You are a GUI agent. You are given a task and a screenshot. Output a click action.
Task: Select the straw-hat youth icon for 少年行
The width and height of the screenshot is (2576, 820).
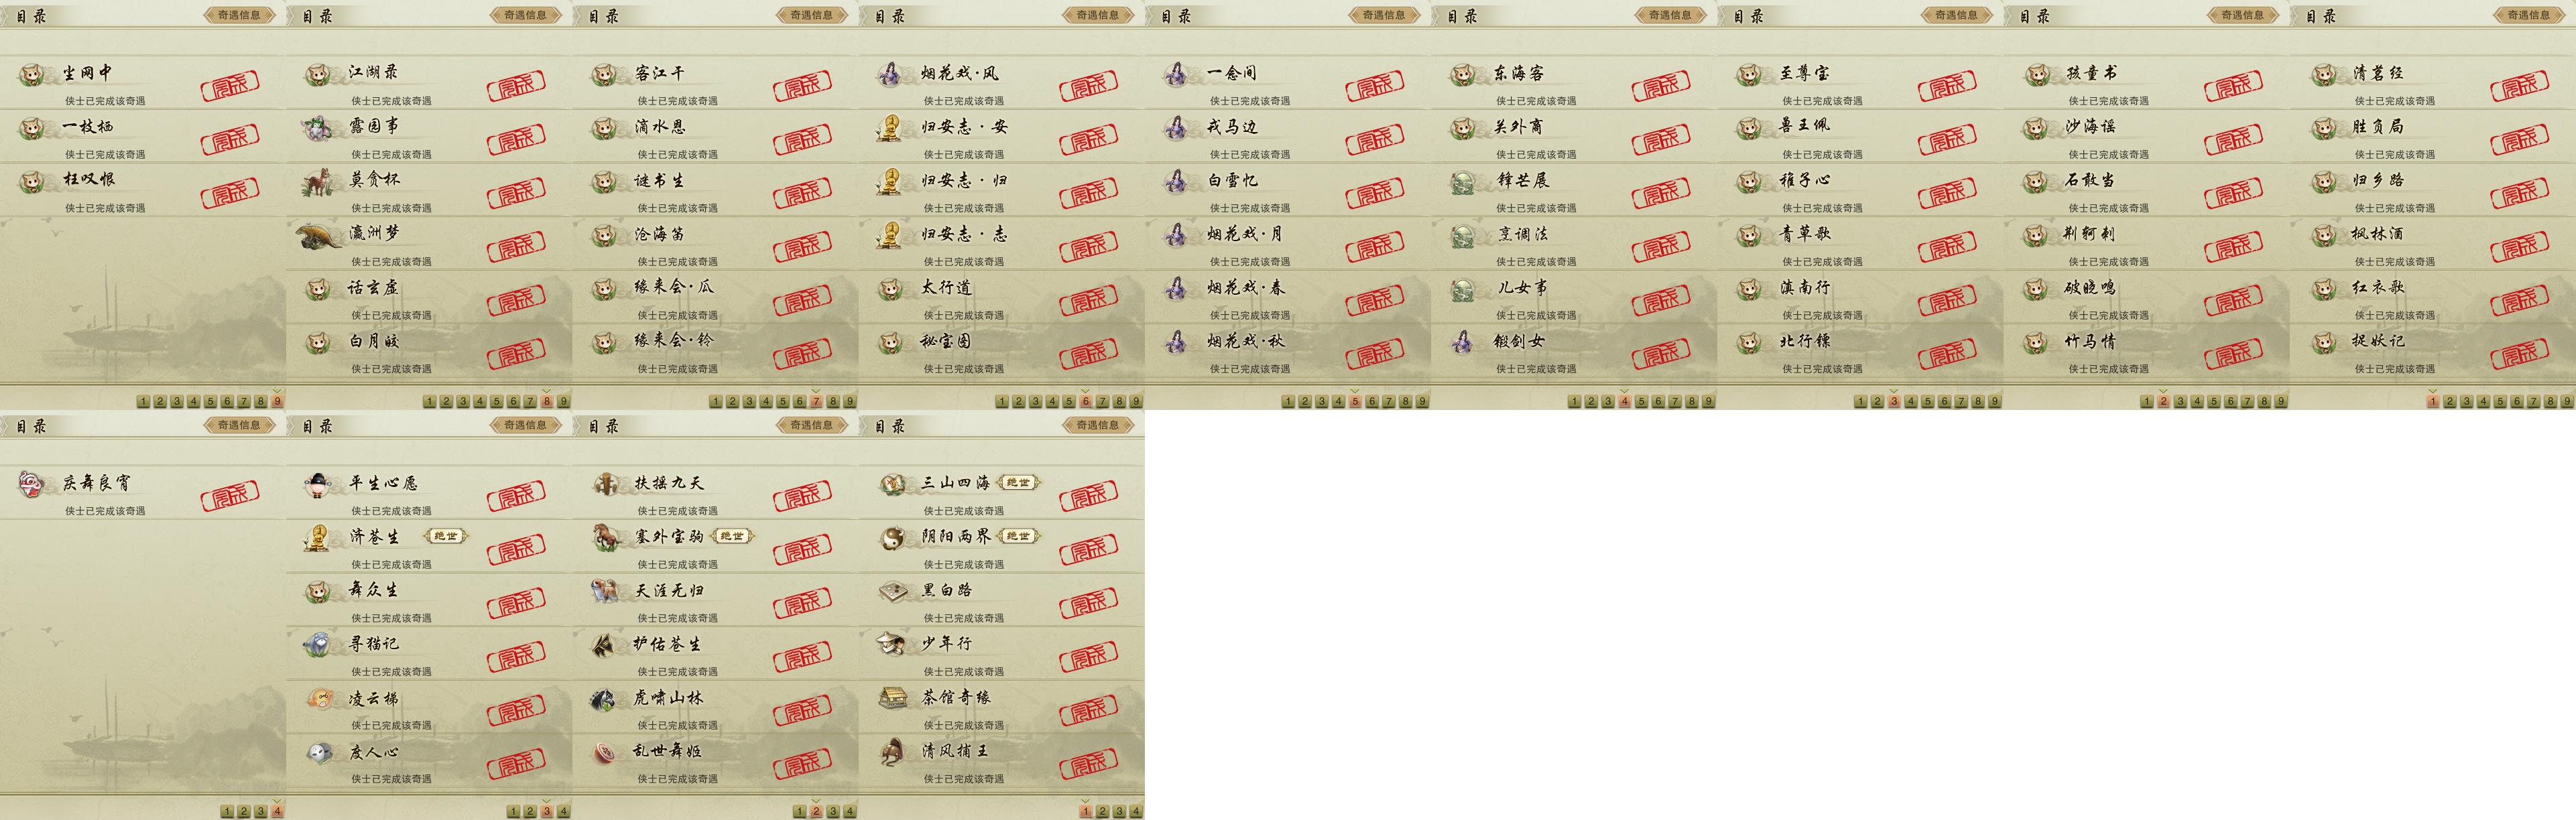(x=891, y=644)
